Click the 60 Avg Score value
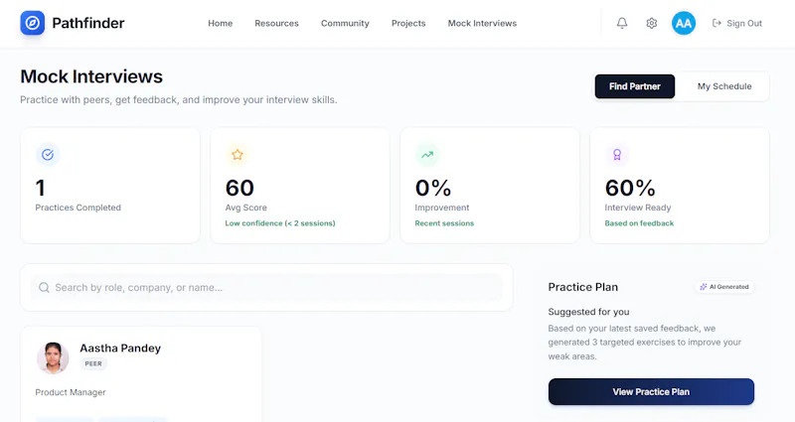795x422 pixels. (x=239, y=188)
